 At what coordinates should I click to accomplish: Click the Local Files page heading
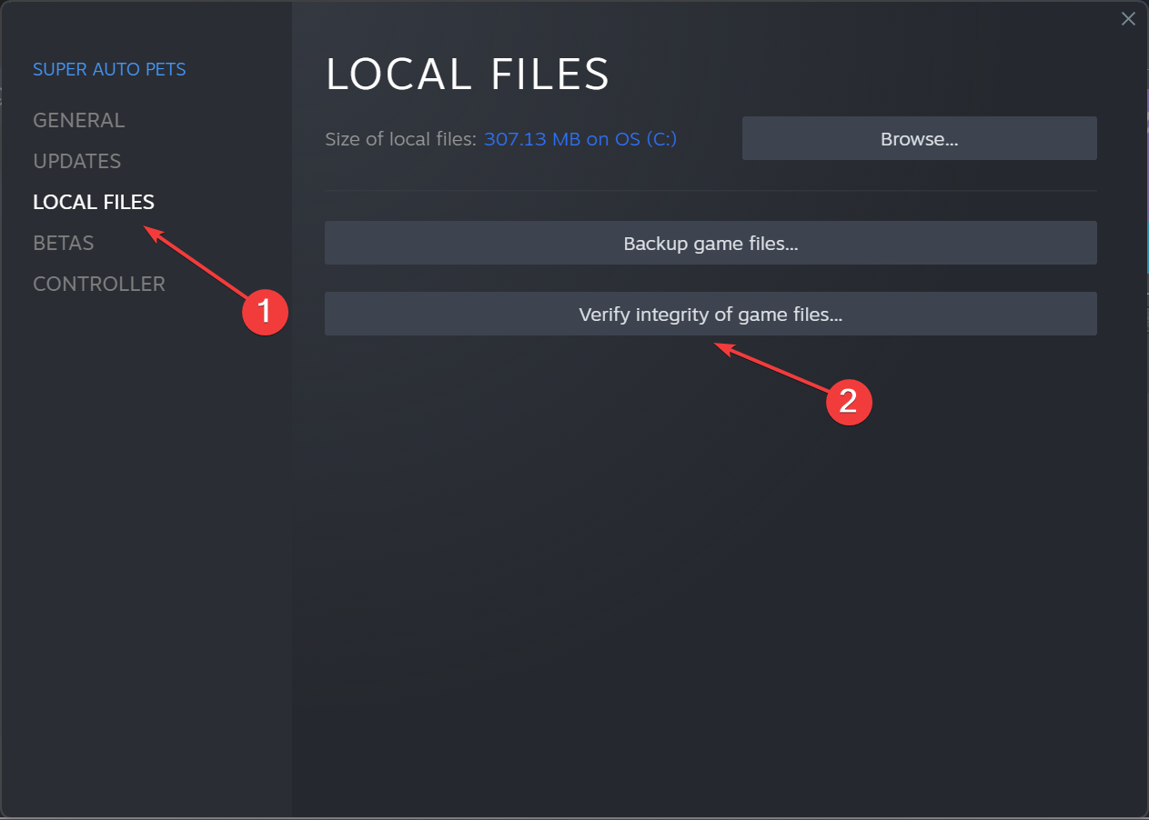(x=467, y=74)
